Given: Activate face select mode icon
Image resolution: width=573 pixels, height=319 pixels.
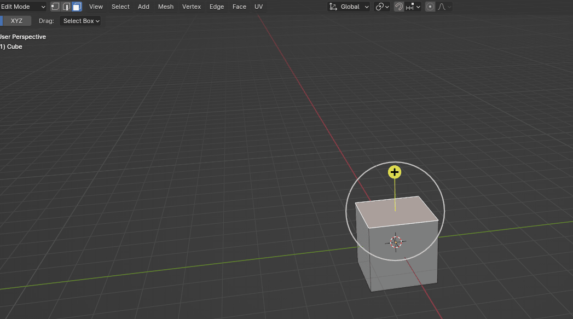Looking at the screenshot, I should coord(77,7).
